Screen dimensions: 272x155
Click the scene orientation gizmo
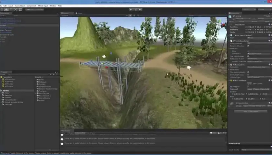pos(223,25)
